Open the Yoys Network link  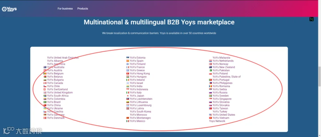coord(217,121)
